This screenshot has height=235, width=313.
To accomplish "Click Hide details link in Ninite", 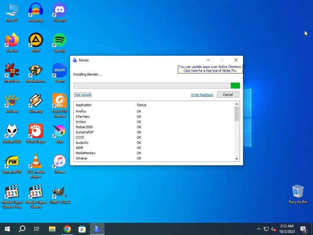I will click(83, 95).
